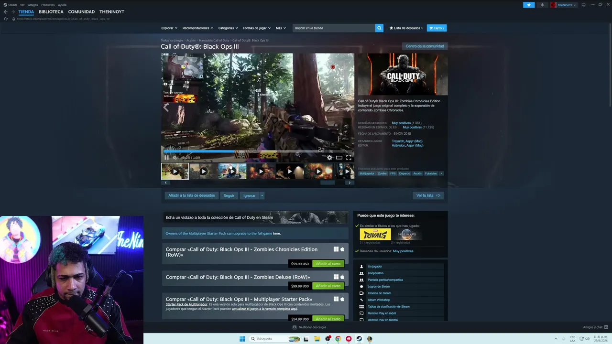Select the third trailer thumbnail

coord(232,171)
